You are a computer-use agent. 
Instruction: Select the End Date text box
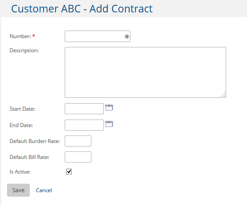[x=84, y=125]
